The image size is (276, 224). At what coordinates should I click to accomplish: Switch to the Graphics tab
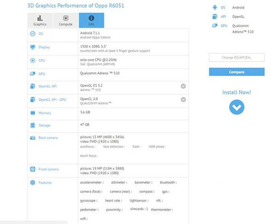(40, 20)
